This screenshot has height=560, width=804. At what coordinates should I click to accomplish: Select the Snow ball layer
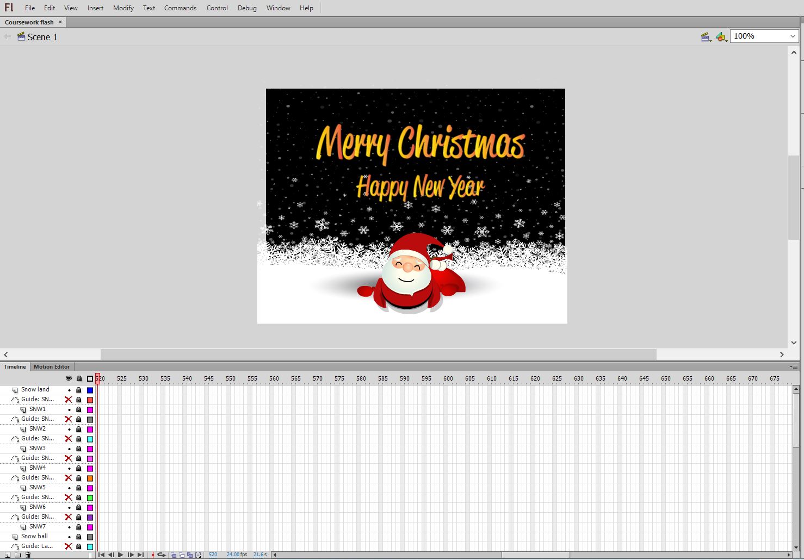34,537
